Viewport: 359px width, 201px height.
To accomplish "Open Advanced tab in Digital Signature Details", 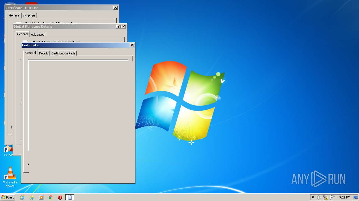I will pos(38,35).
